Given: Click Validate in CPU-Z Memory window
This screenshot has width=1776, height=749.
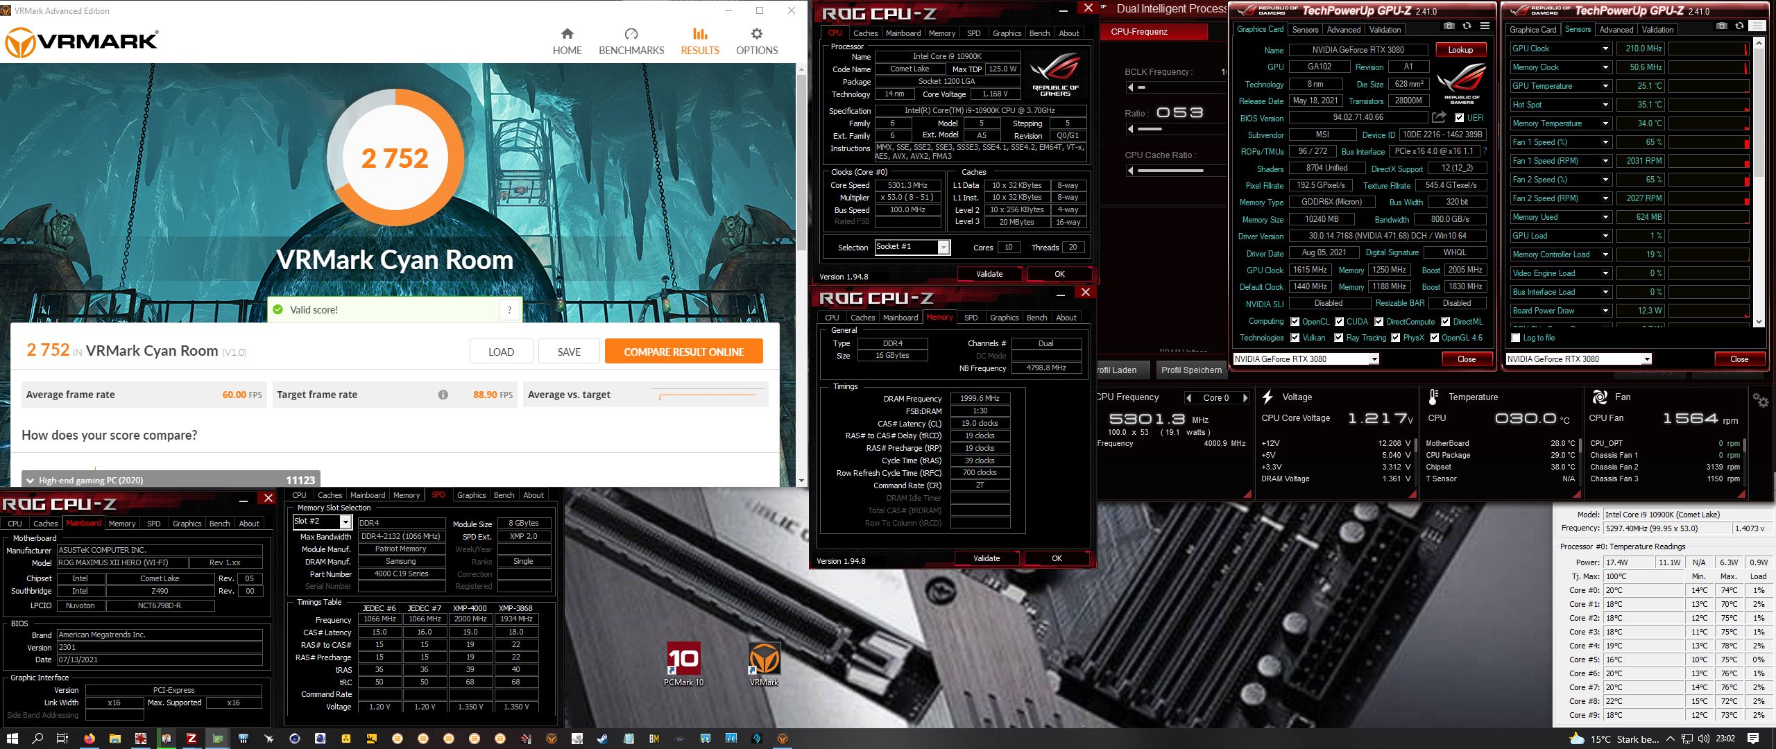Looking at the screenshot, I should pos(986,558).
